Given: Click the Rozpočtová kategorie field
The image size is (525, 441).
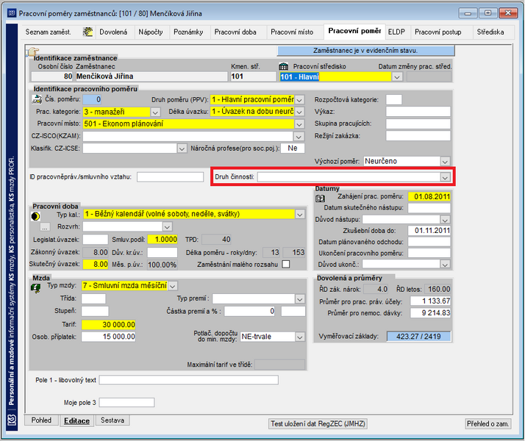Looking at the screenshot, I should [394, 100].
